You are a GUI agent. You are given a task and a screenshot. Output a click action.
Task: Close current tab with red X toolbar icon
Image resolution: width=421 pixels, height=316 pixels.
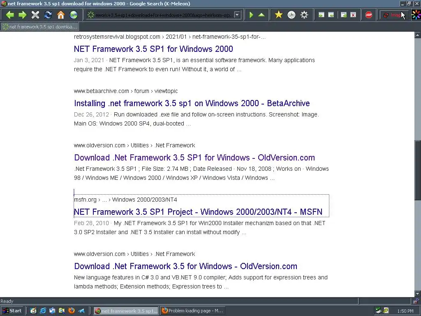click(x=353, y=15)
